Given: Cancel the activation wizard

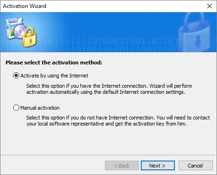Looking at the screenshot, I should pos(195,166).
